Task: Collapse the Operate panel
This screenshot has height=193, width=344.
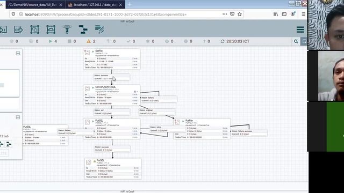Action: pyautogui.click(x=18, y=117)
